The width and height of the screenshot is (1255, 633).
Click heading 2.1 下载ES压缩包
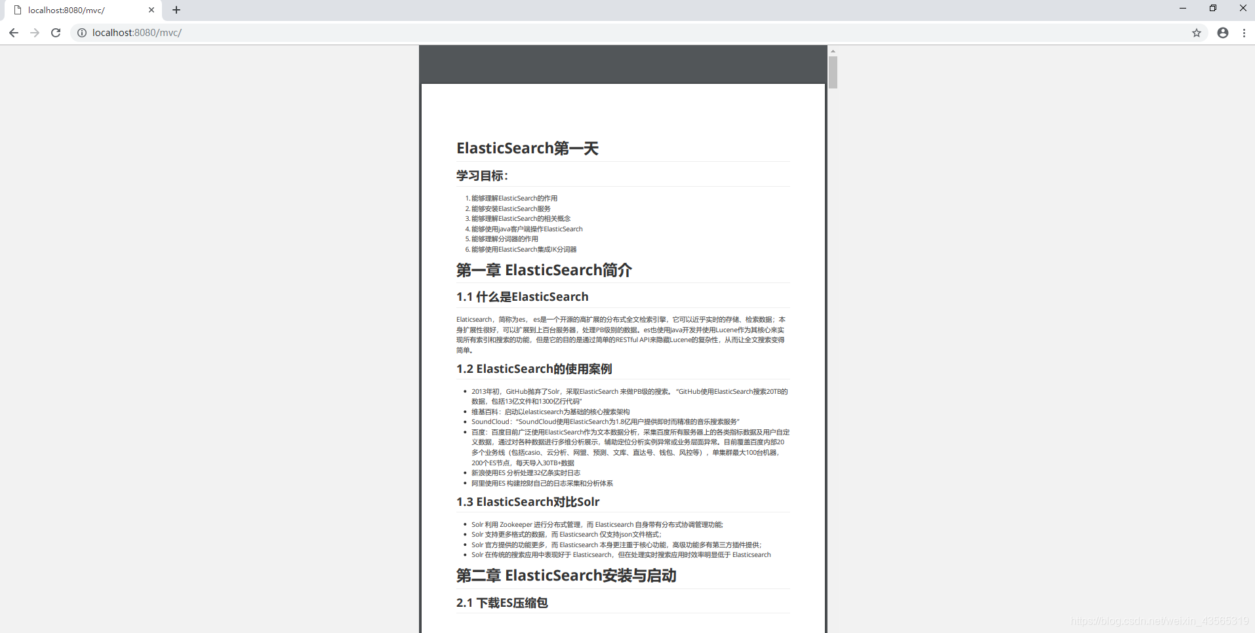tap(502, 603)
